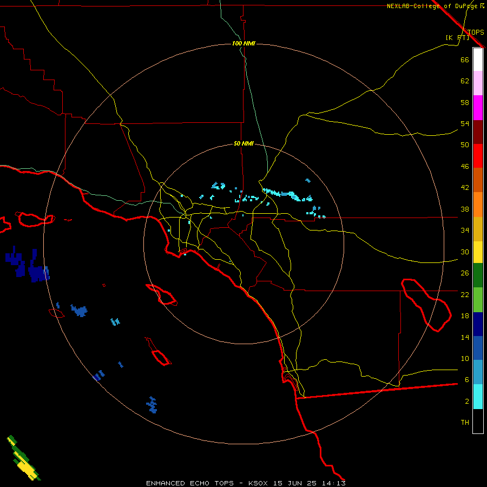Click the '[K FT]' units label
Screen dimensions: 487x487
pyautogui.click(x=457, y=37)
